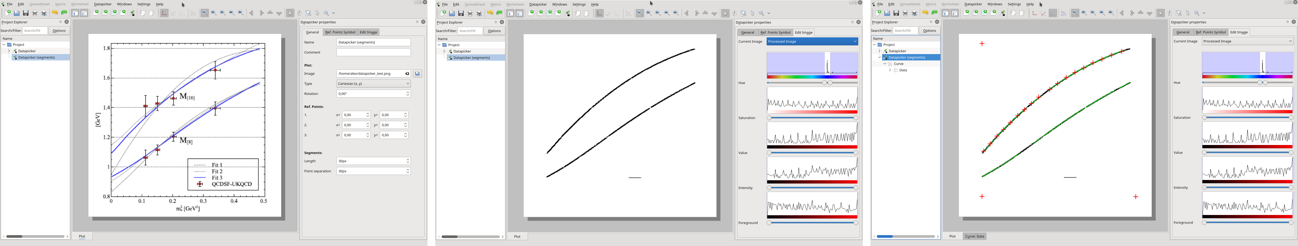Open the Type dropdown showing Cartesian (x, y)
The height and width of the screenshot is (246, 1298).
[x=373, y=84]
